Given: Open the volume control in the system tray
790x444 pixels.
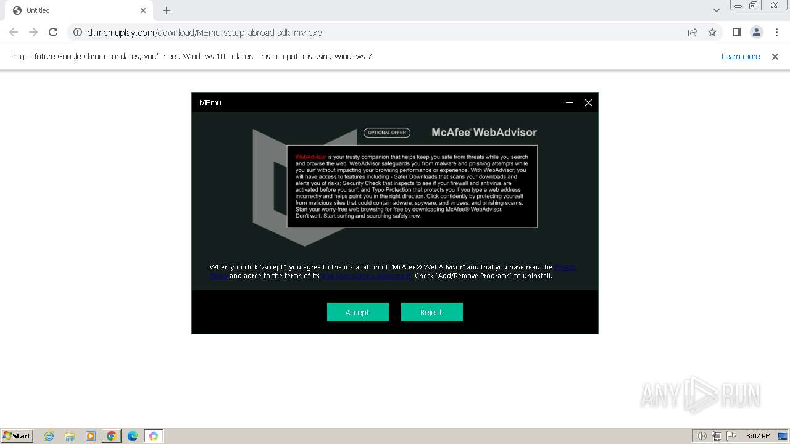Looking at the screenshot, I should point(701,436).
